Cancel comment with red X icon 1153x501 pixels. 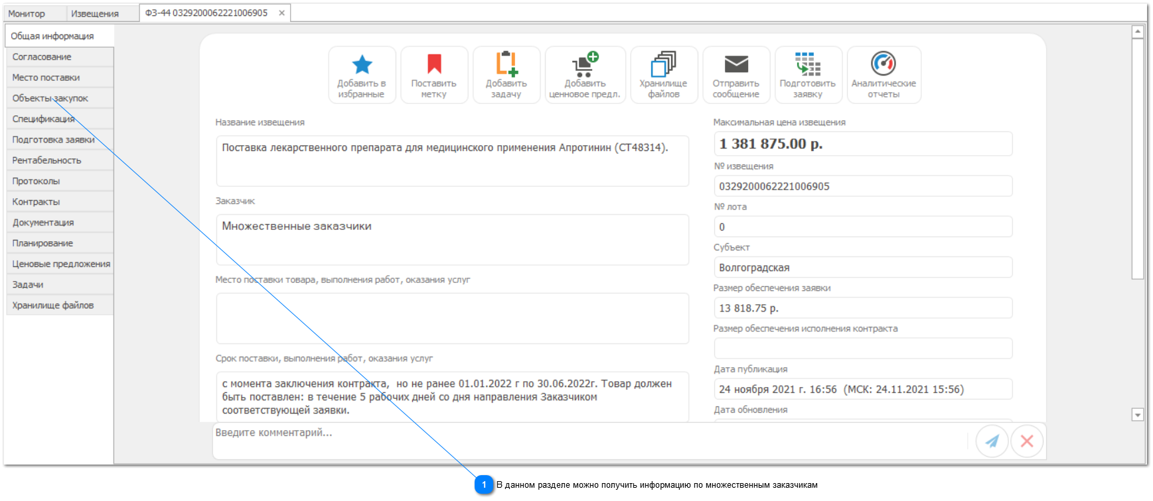(1027, 441)
